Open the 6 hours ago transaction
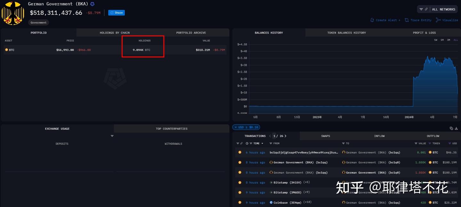 255,152
